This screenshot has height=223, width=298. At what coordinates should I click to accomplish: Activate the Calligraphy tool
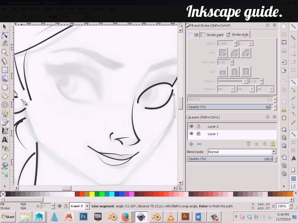tap(4, 131)
